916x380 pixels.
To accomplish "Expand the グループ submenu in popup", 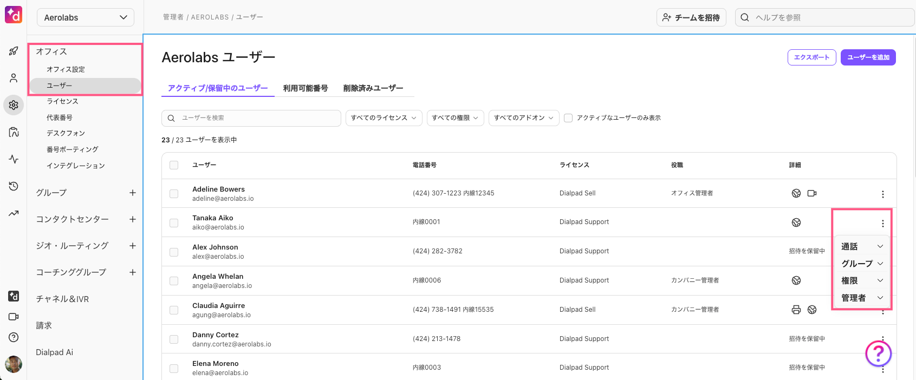I will (x=862, y=264).
